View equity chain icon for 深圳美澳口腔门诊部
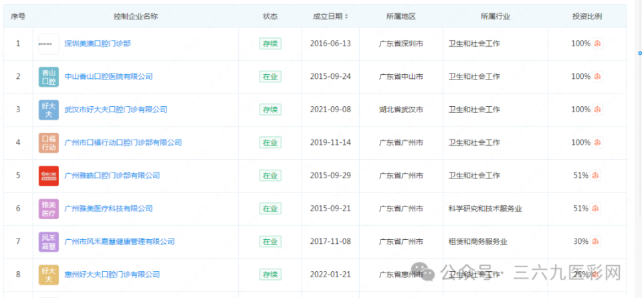 597,43
